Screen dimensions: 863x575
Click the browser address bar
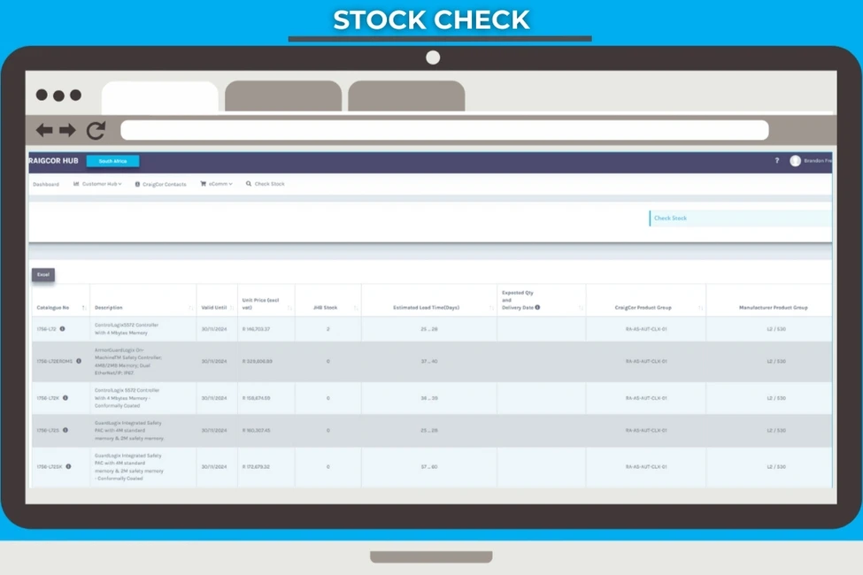(x=444, y=130)
